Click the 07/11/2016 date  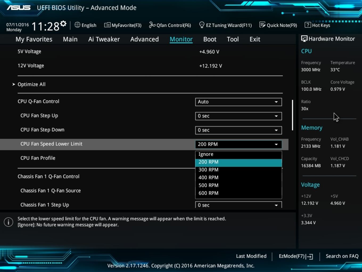(x=18, y=25)
